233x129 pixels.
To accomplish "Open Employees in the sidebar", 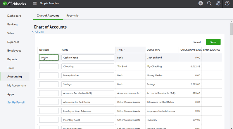I will click(14, 51).
